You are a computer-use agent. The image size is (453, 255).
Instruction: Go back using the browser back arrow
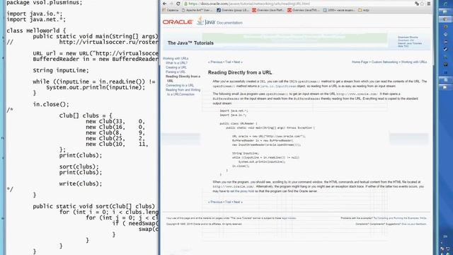click(x=164, y=4)
